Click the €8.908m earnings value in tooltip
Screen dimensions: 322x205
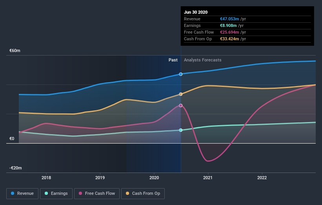tap(228, 25)
